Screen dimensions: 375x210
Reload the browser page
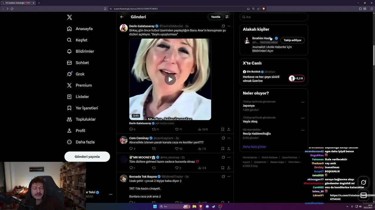(x=12, y=9)
